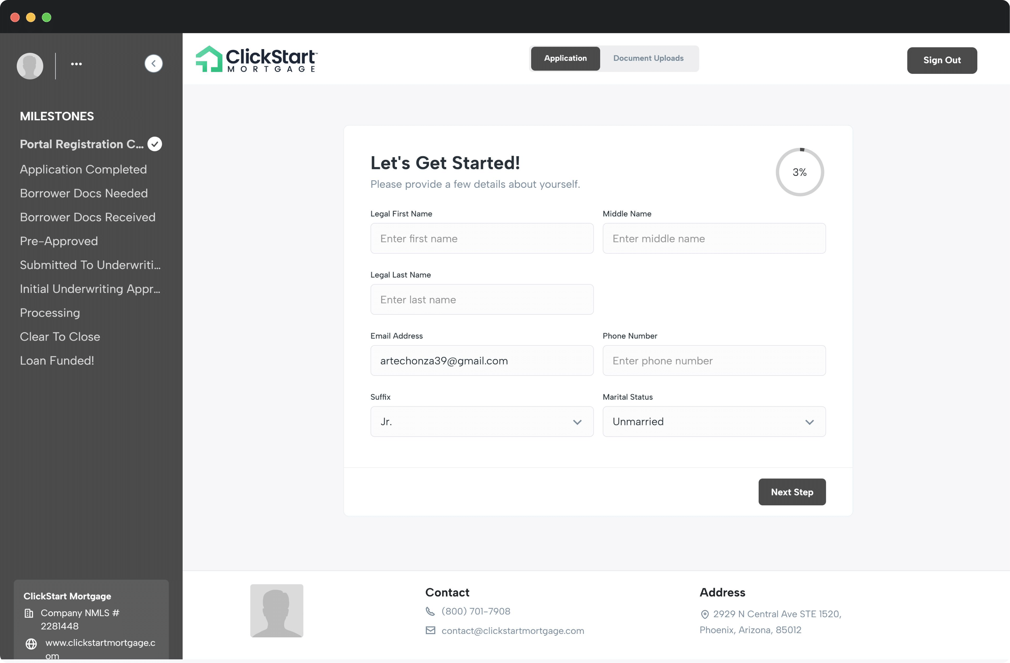Click the Next Step button

coord(792,492)
